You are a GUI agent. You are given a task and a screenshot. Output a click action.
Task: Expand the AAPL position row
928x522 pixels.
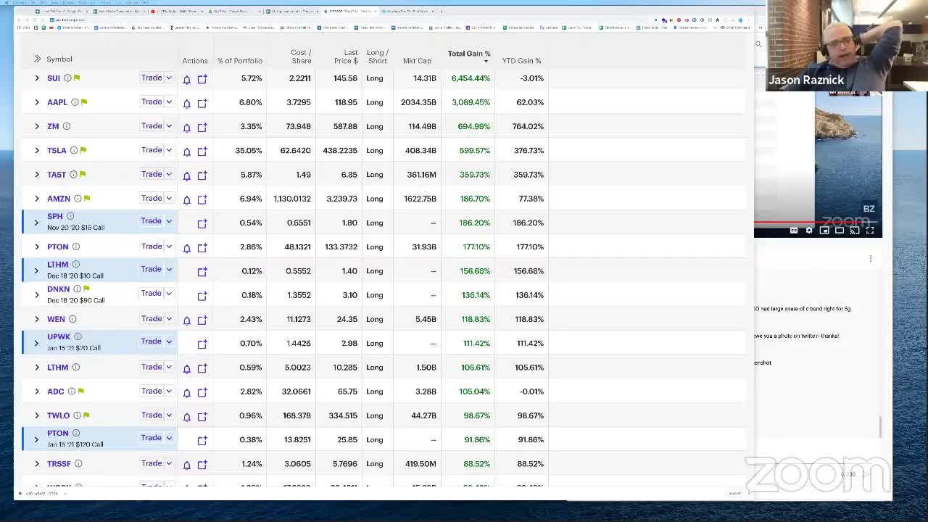[x=37, y=102]
